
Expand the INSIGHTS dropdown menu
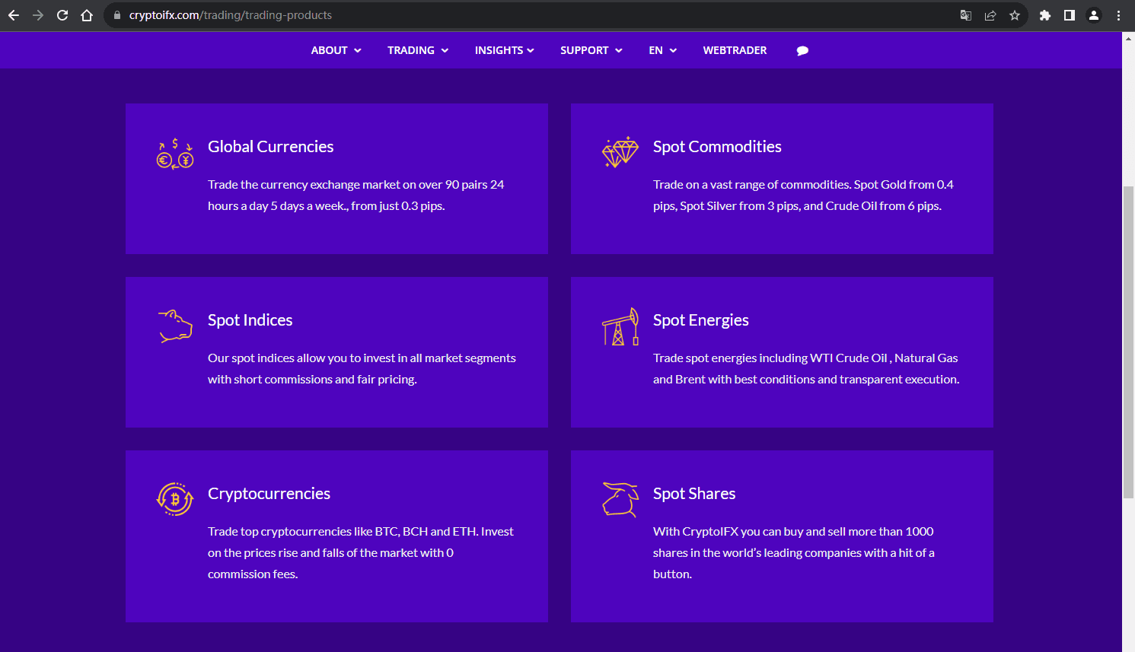[x=505, y=50]
